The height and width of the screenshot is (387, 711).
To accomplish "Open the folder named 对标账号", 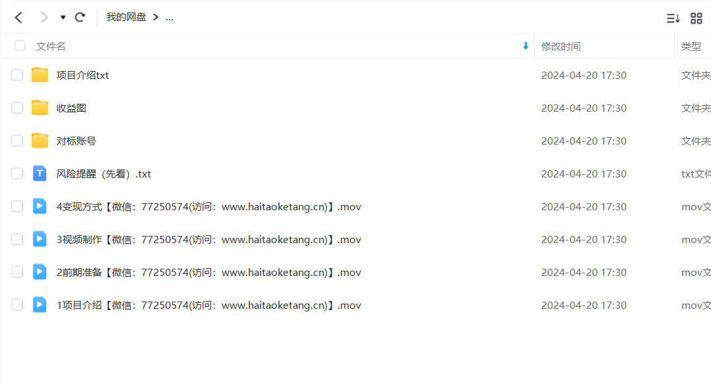I will tap(76, 141).
